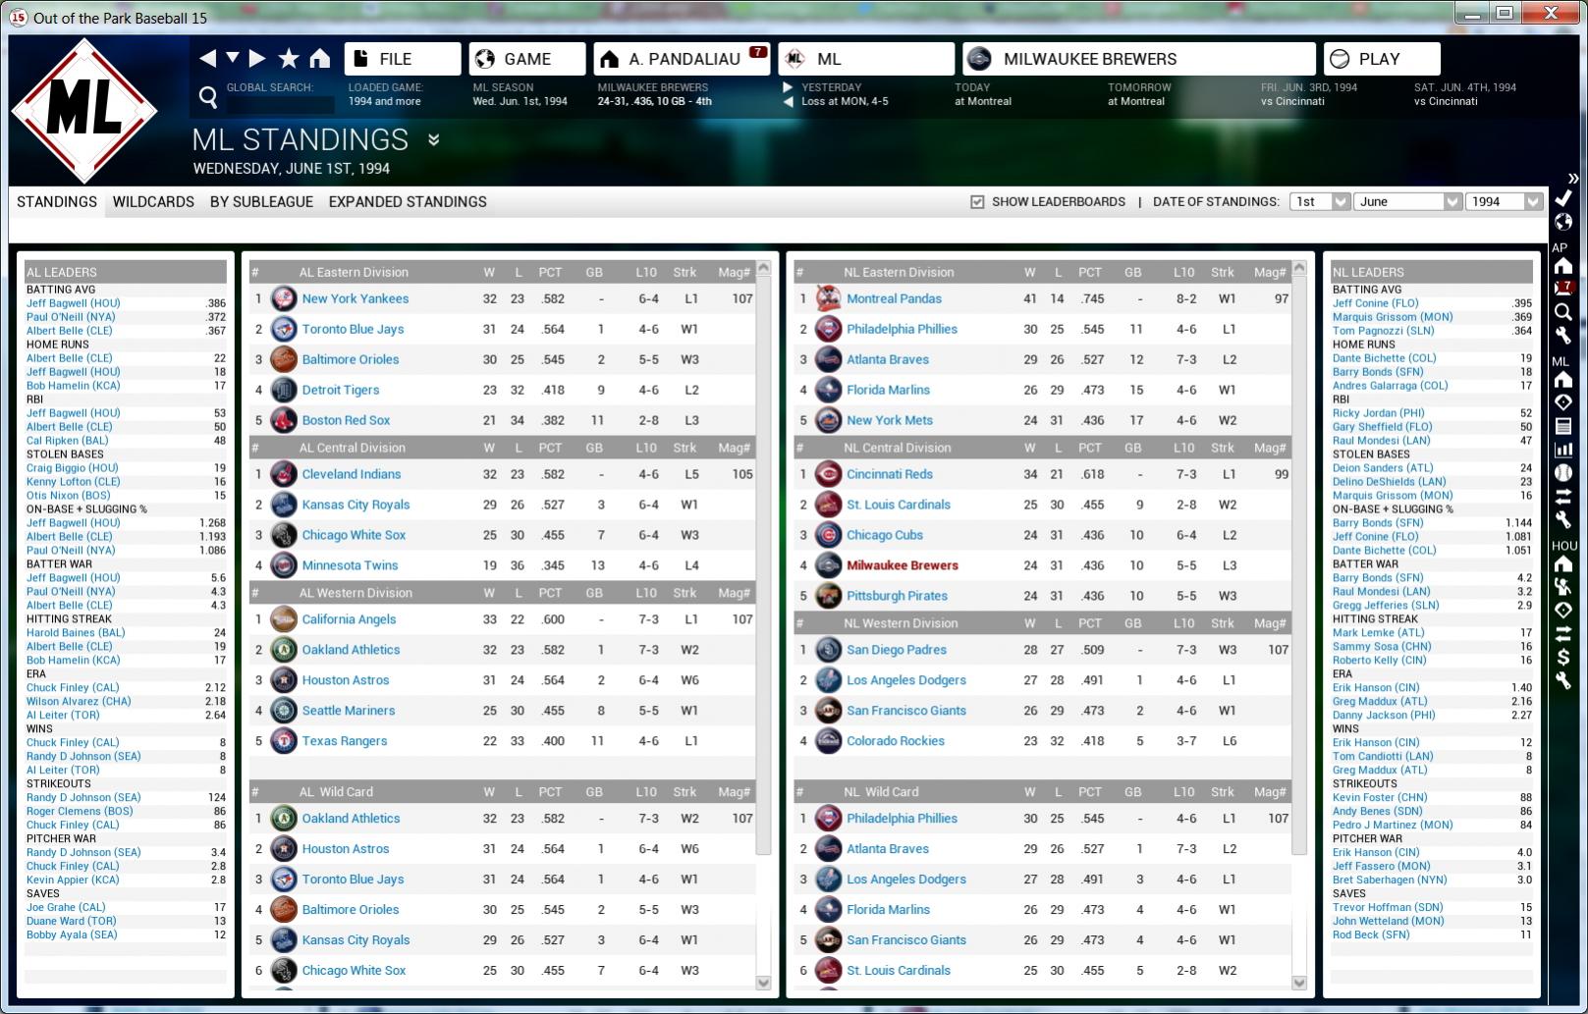This screenshot has height=1014, width=1588.
Task: Open the HOU section home icon in sidebar
Action: pyautogui.click(x=1562, y=564)
